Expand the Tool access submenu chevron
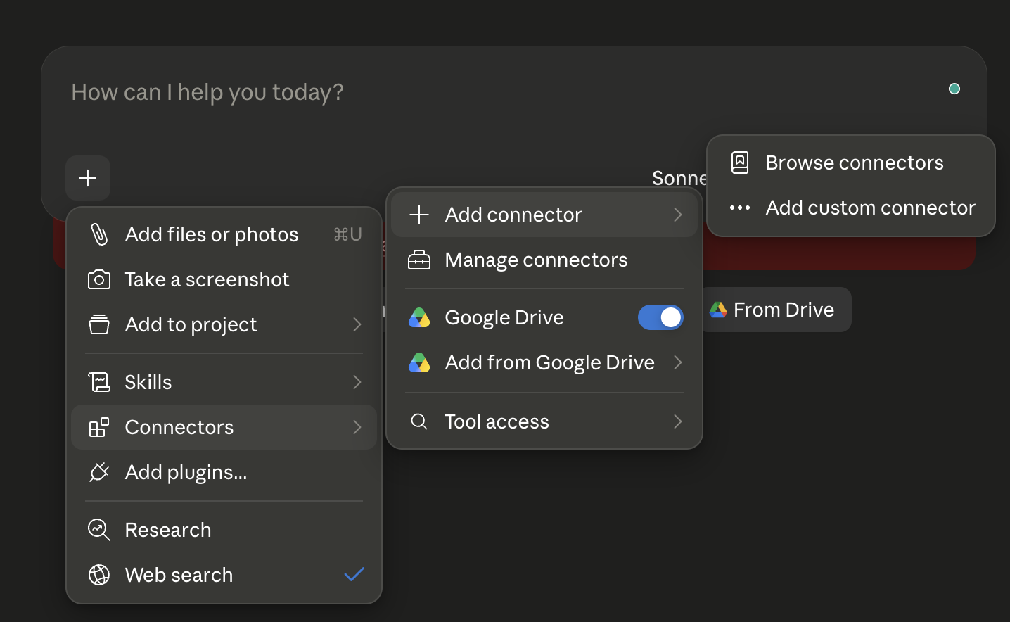Screen dimensions: 1010x622 click(678, 421)
